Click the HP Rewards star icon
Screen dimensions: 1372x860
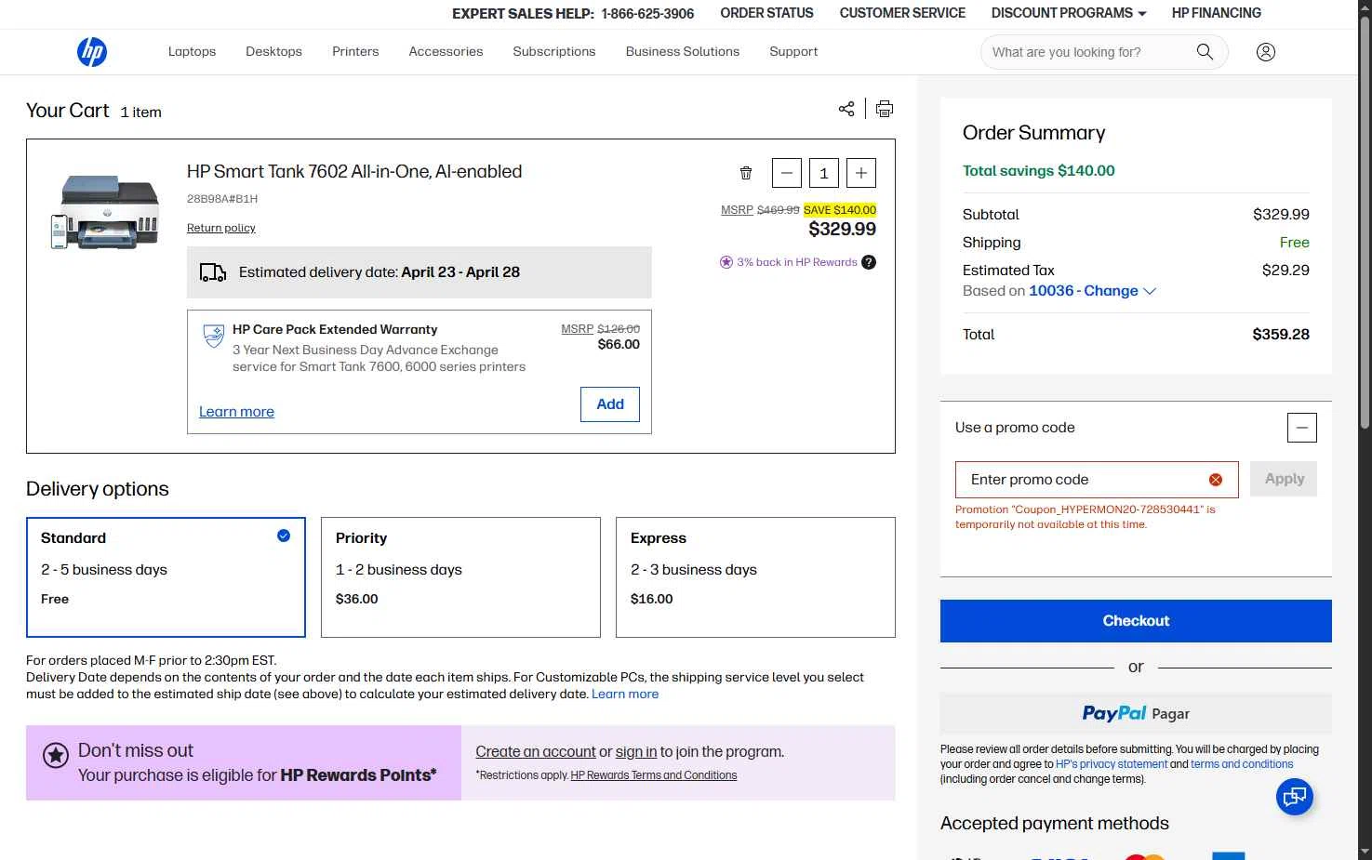(726, 262)
